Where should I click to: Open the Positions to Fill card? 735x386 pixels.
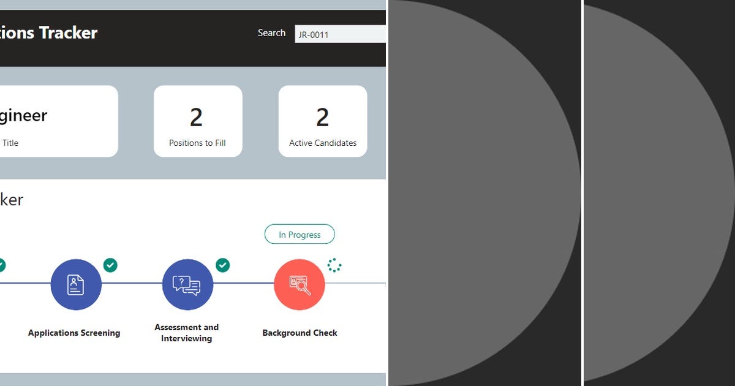(198, 121)
